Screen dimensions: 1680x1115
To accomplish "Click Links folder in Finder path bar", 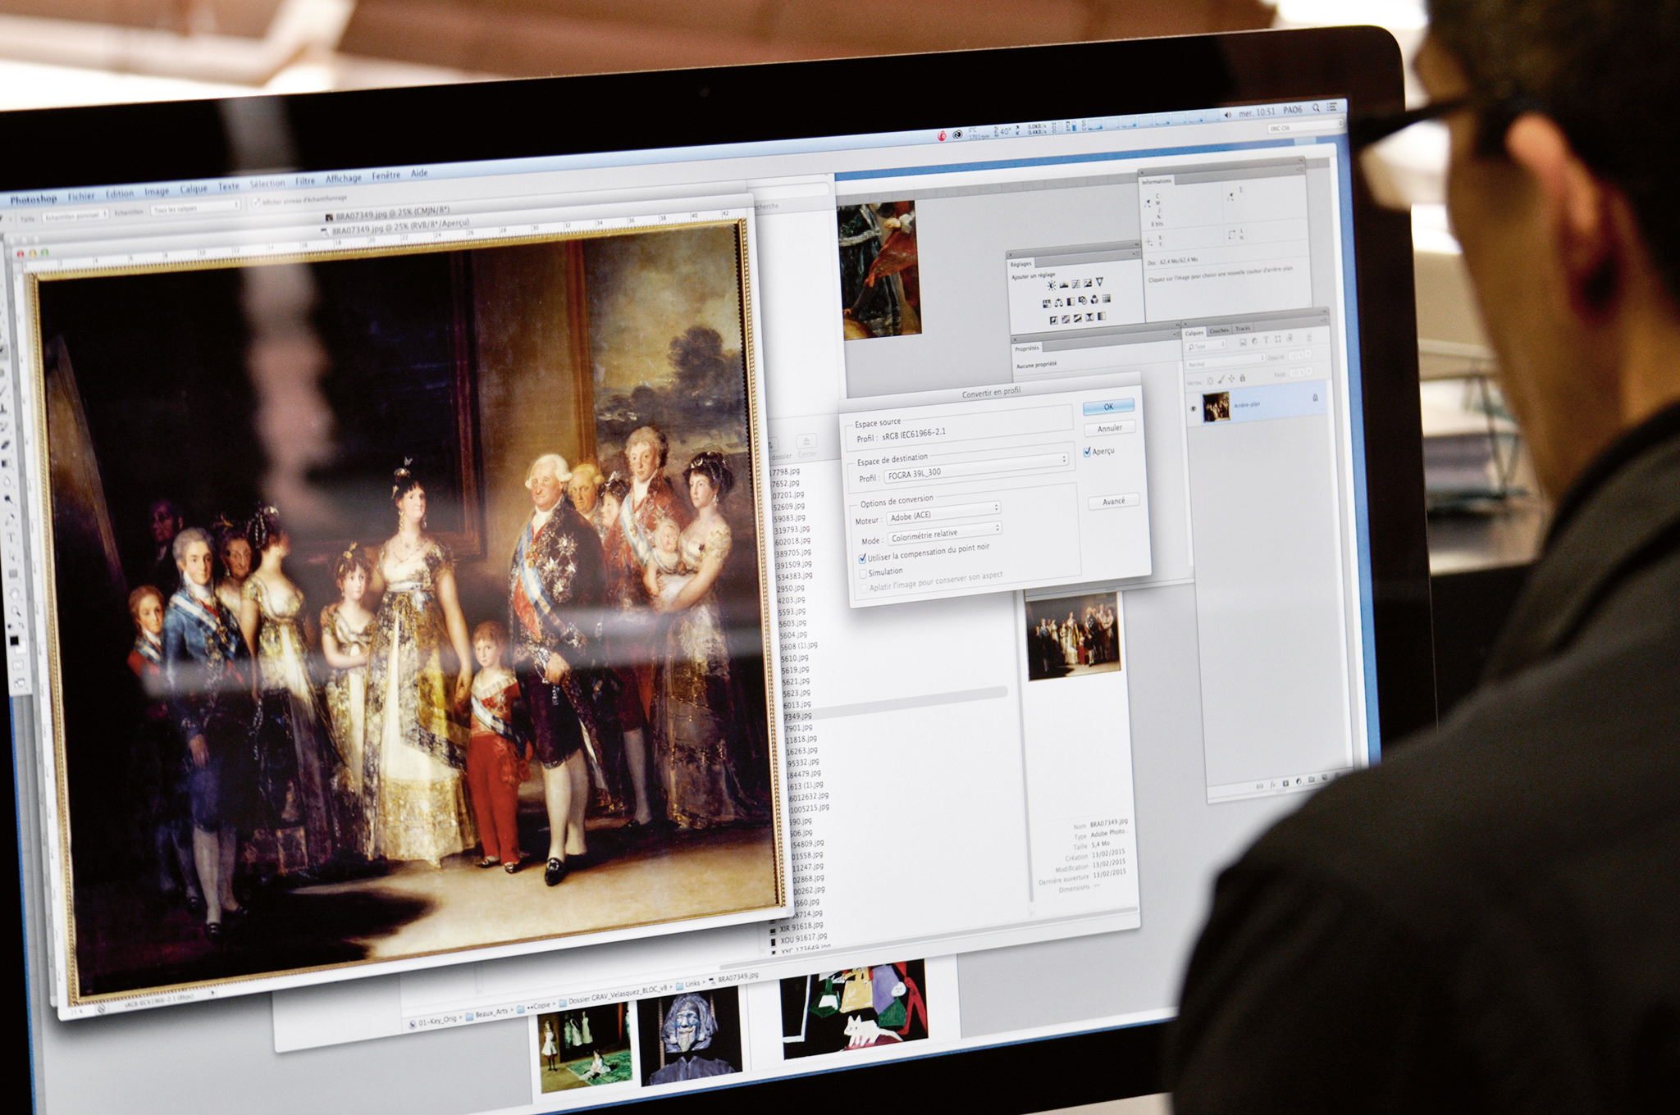I will coord(687,984).
